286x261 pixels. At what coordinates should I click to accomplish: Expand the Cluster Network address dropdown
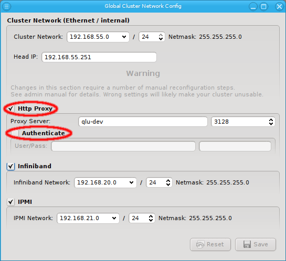click(x=98, y=37)
